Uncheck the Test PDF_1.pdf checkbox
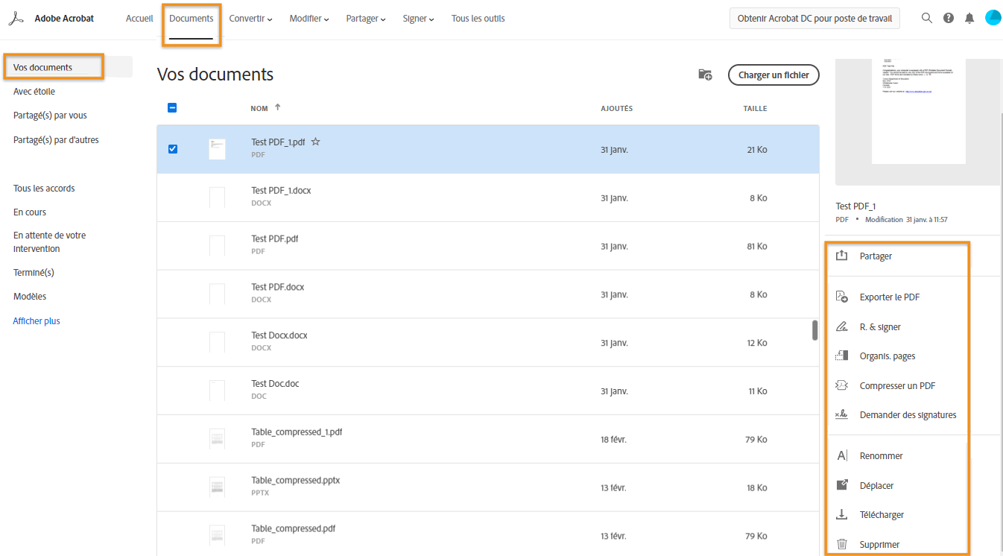The image size is (1003, 556). coord(173,149)
